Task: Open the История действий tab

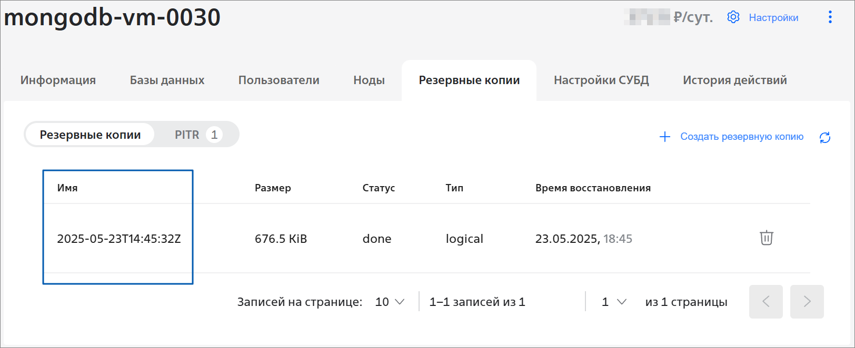Action: (735, 80)
